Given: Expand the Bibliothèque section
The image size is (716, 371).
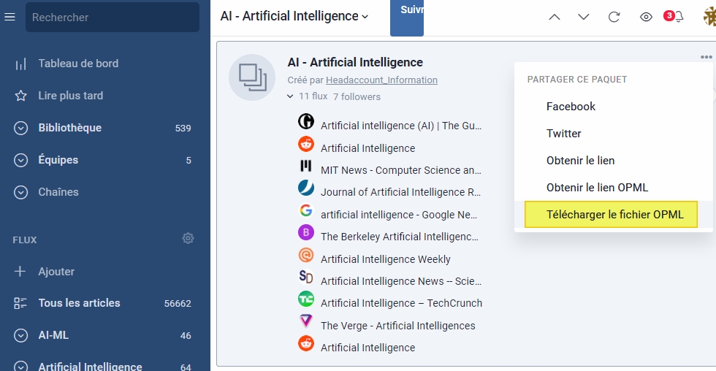Looking at the screenshot, I should point(21,128).
